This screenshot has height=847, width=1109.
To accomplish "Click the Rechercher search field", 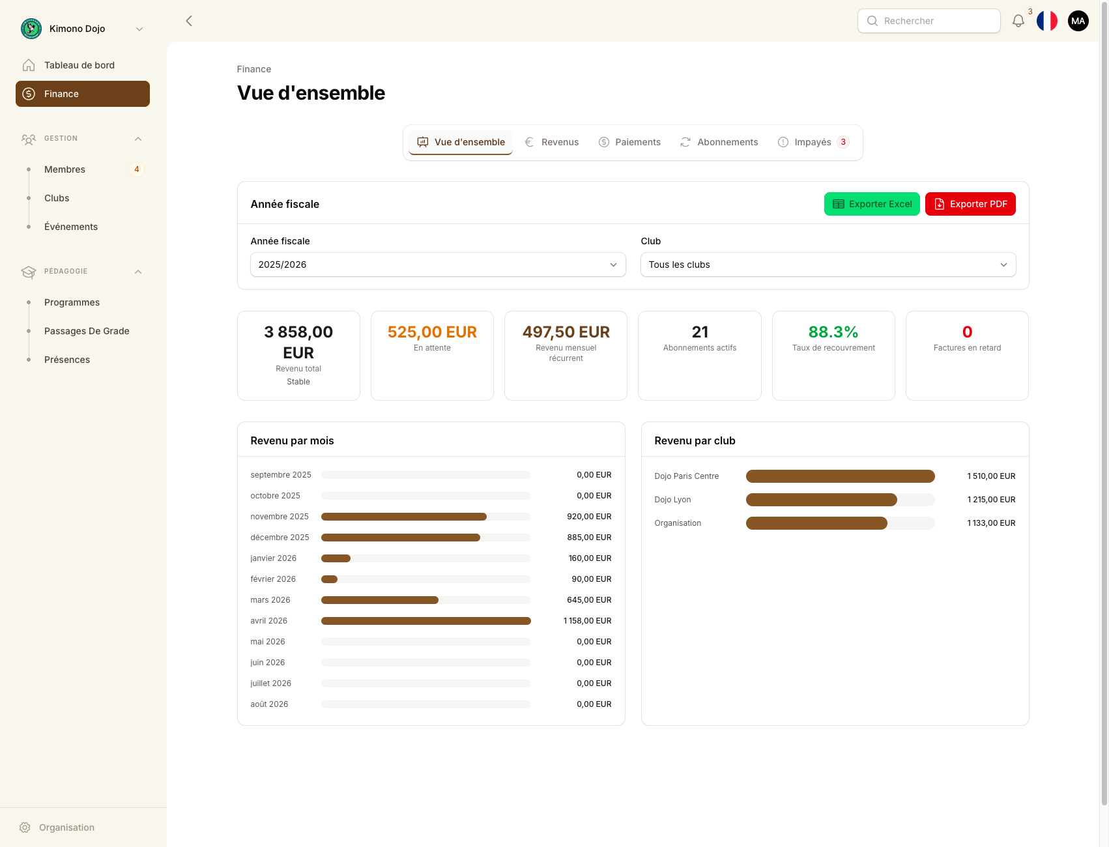I will [x=929, y=21].
